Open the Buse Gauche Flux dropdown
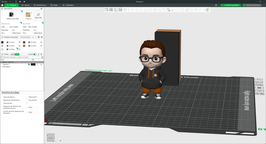266x144 pixels. 16,33
